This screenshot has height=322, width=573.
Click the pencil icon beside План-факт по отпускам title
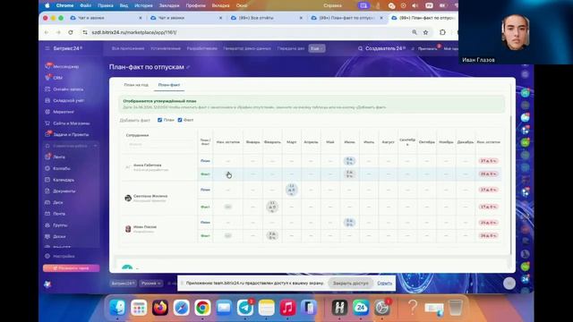click(188, 67)
